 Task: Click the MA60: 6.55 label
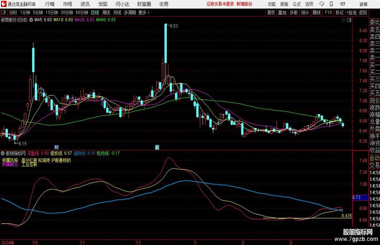pos(106,20)
